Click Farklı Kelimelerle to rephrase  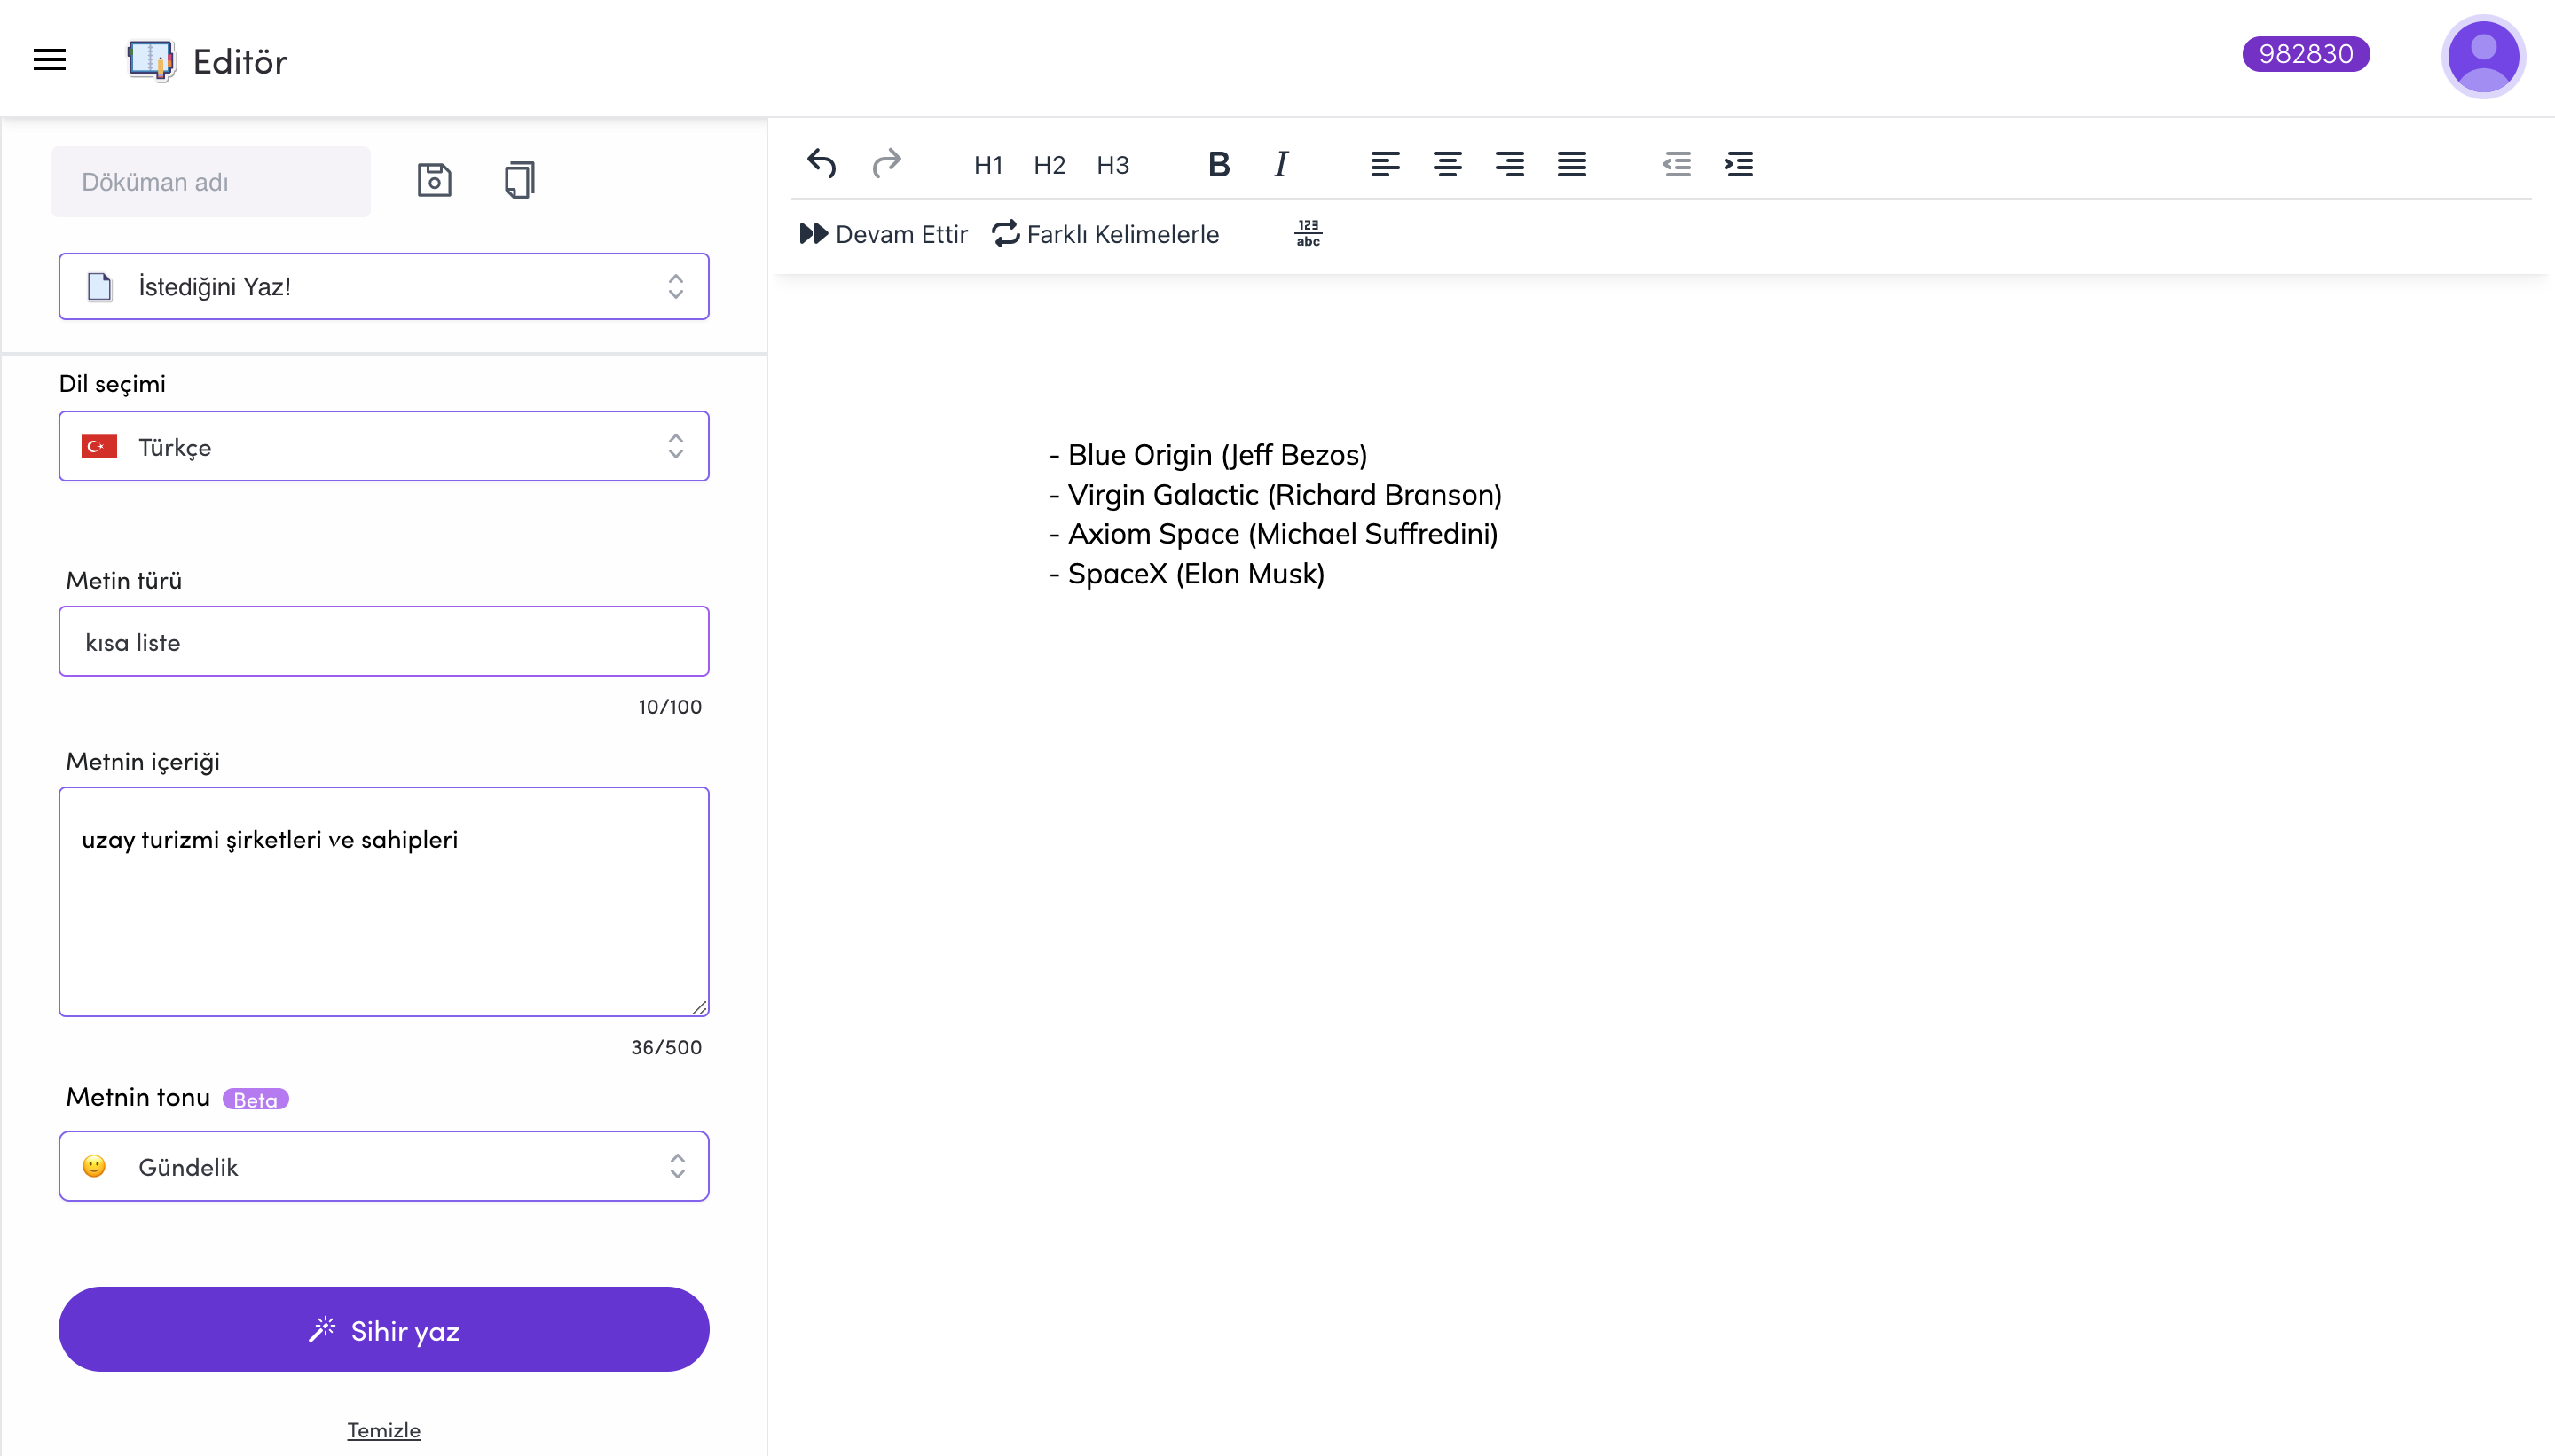pos(1105,234)
